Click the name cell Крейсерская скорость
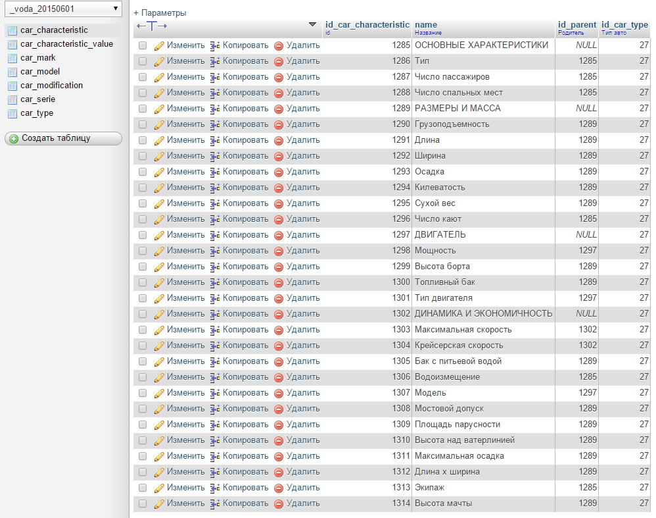This screenshot has height=518, width=656. (459, 346)
